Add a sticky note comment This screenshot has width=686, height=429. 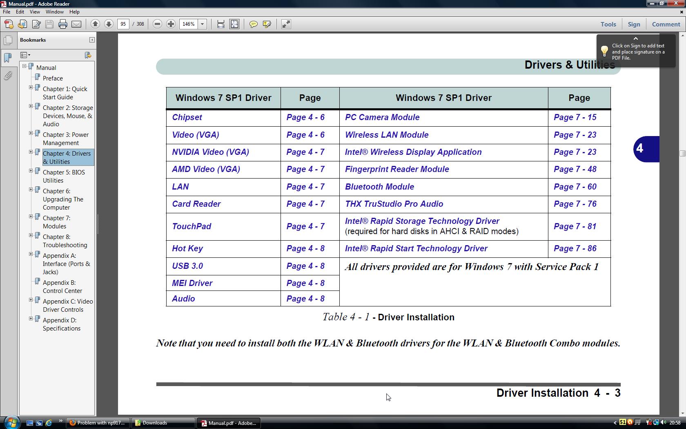pos(253,24)
